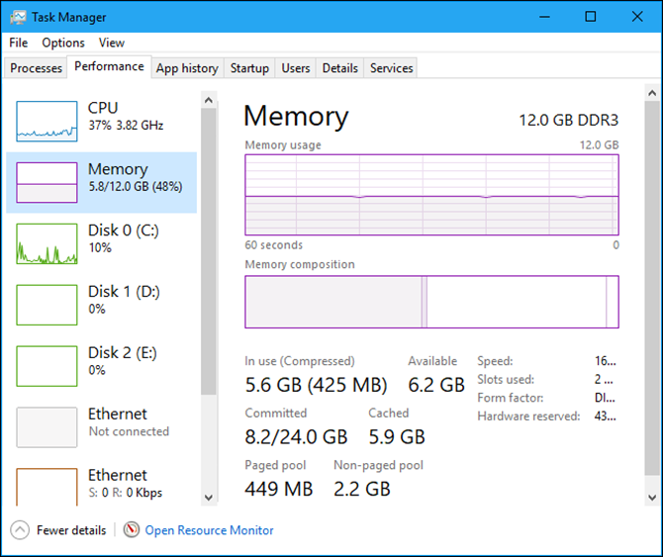Open Resource Monitor link

(210, 530)
